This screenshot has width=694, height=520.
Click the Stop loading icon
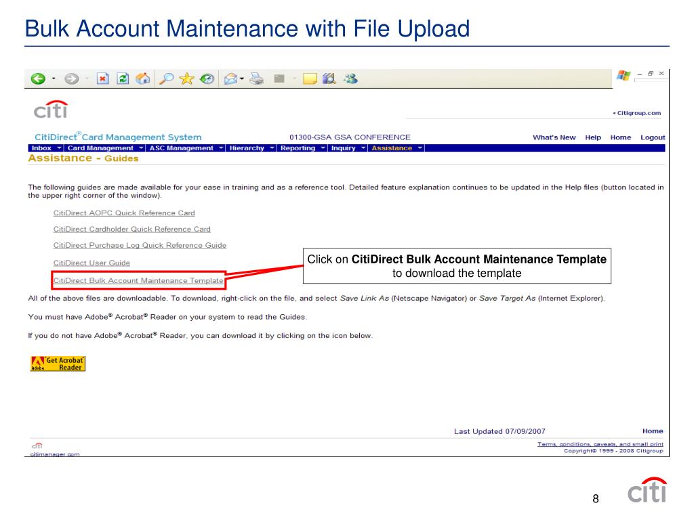pos(103,79)
